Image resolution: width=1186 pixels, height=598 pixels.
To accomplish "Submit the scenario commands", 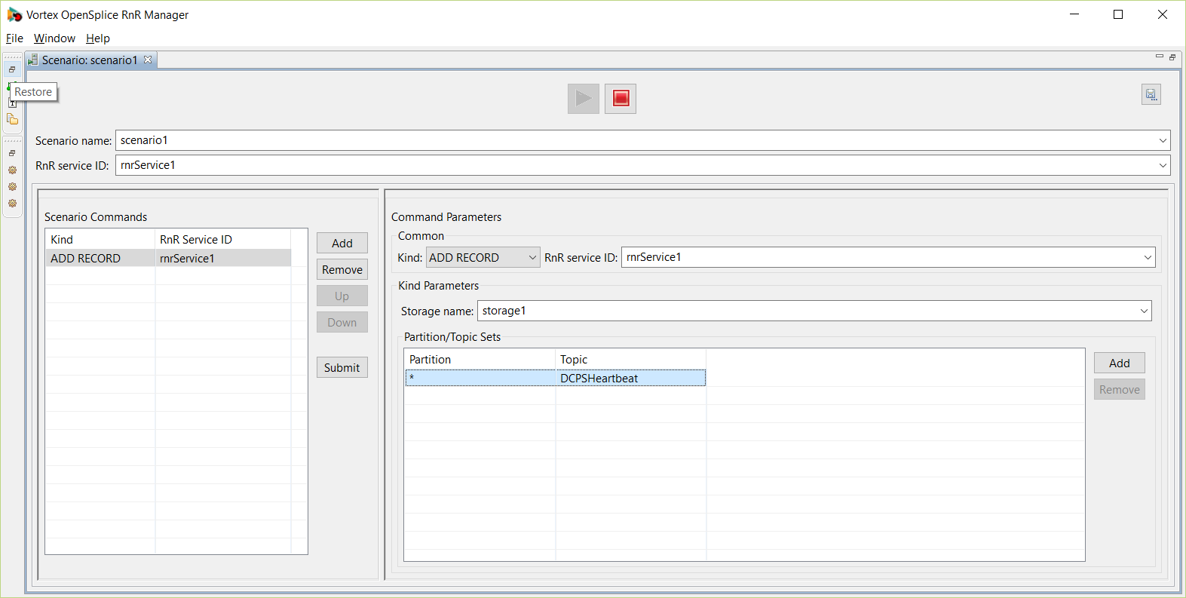I will click(342, 367).
